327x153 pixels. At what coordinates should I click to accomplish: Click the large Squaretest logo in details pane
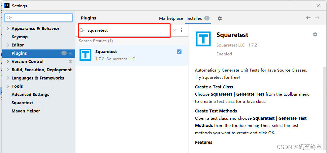tap(203, 39)
